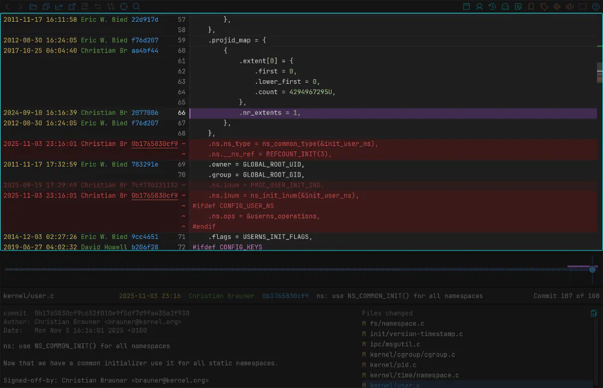The width and height of the screenshot is (603, 388).
Task: Click the full commit SHA in details
Action: pos(112,313)
